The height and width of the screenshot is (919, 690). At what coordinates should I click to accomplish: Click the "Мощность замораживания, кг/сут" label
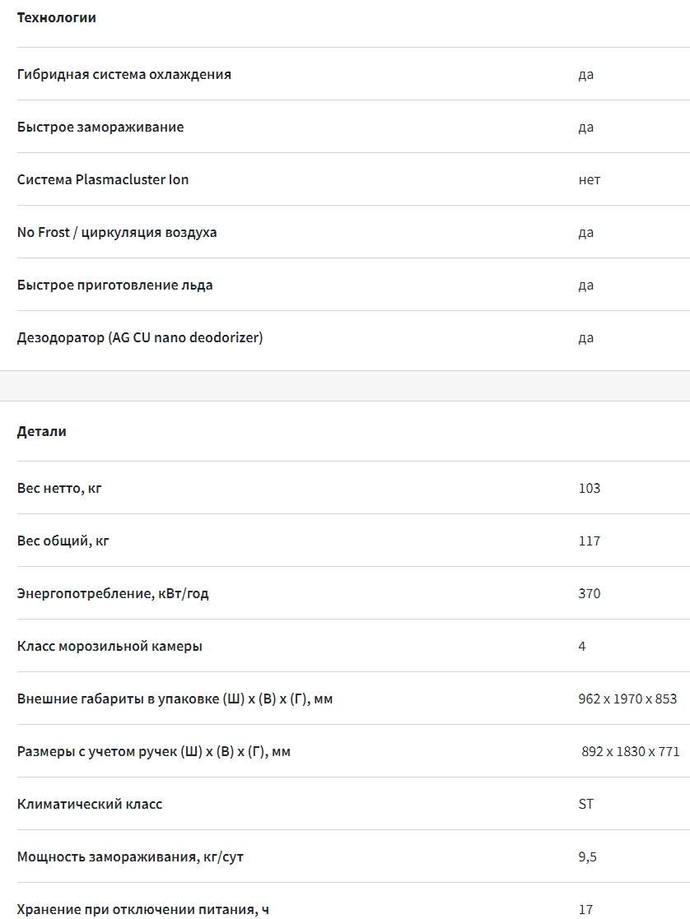click(x=130, y=856)
